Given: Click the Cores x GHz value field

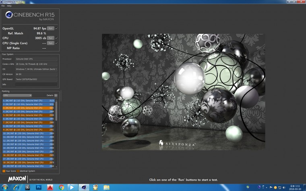Looking at the screenshot, I should (x=36, y=64).
